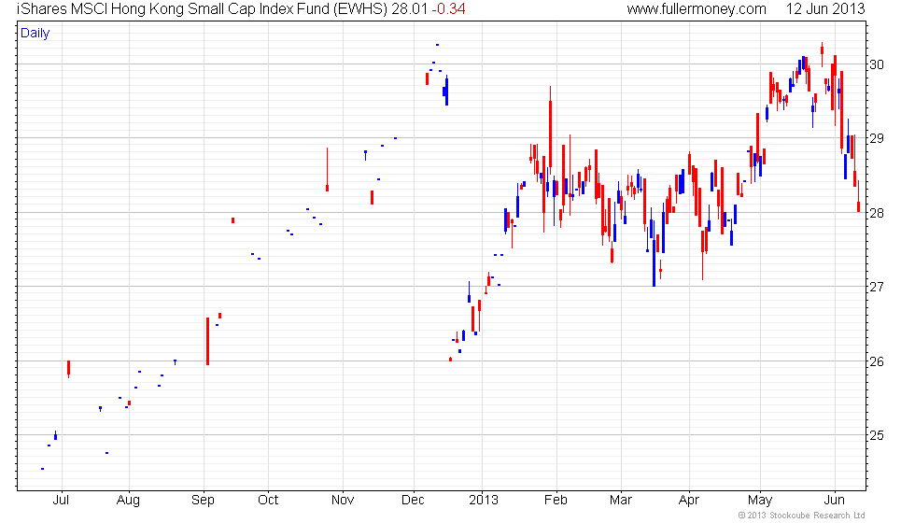Click the tall red candle in early September
915x523 pixels.
coord(207,342)
